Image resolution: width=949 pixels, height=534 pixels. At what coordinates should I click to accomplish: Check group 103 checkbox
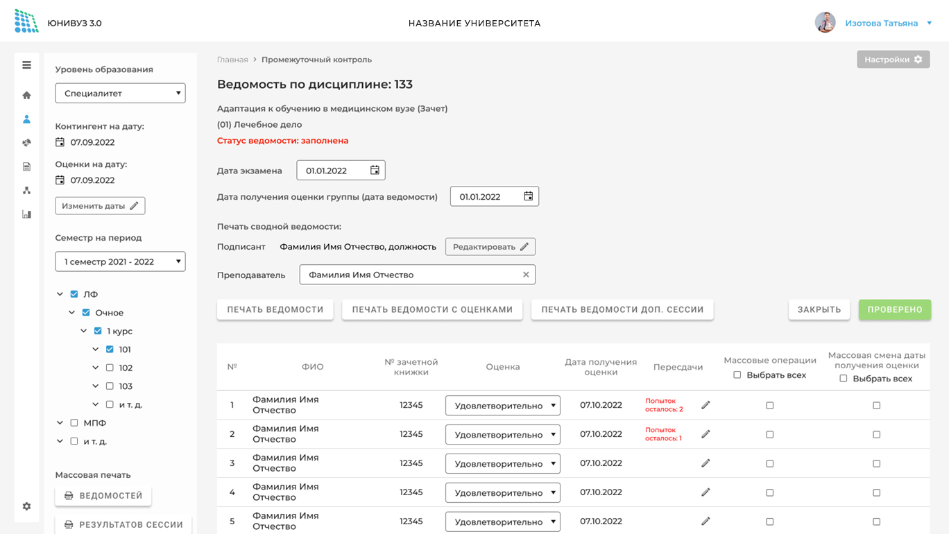[x=110, y=386]
